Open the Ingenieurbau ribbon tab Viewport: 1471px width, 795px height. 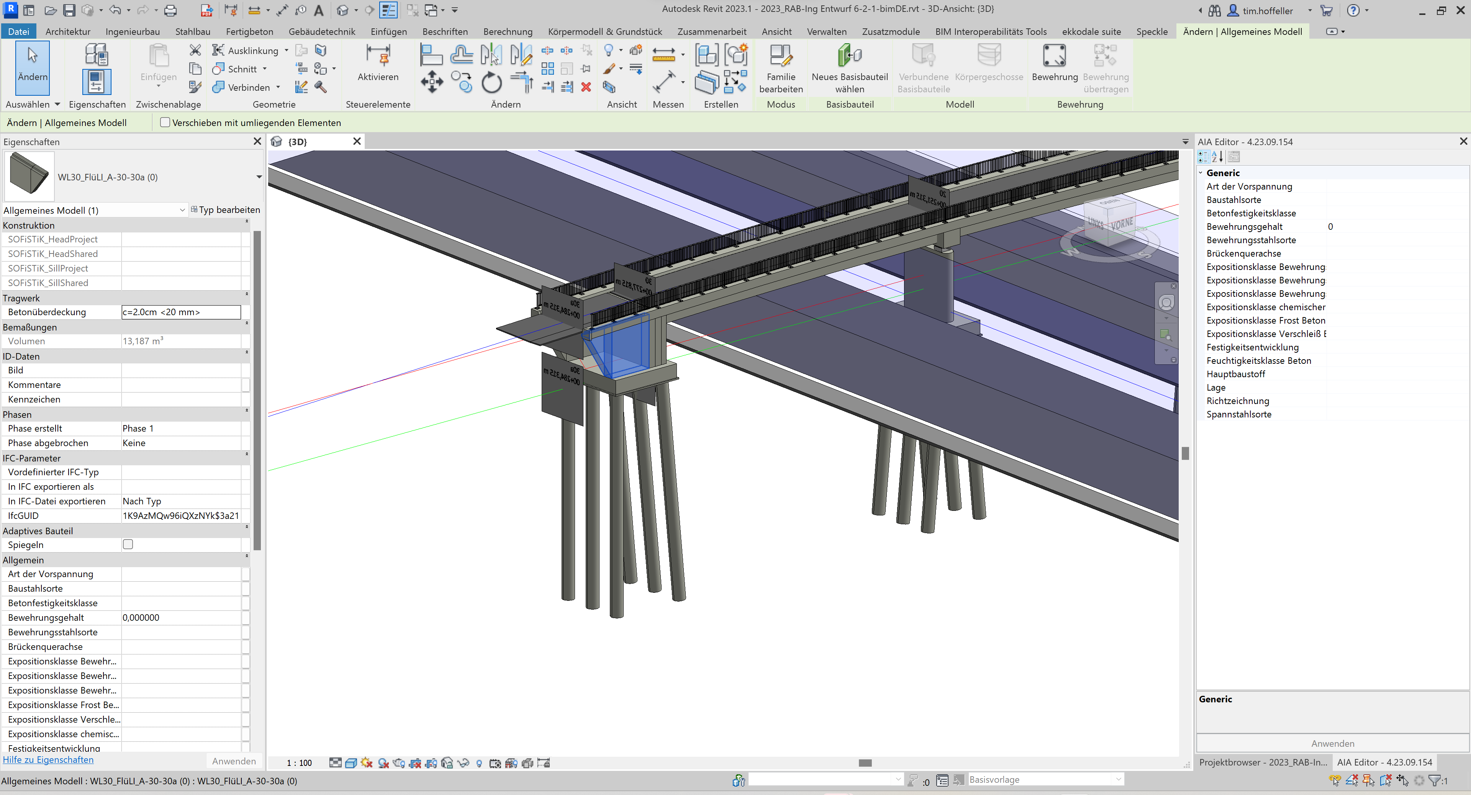click(133, 31)
